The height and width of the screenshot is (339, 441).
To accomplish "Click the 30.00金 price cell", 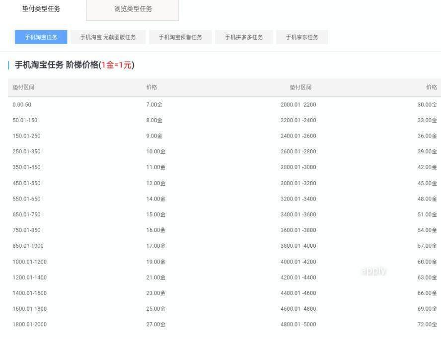I will tap(428, 105).
